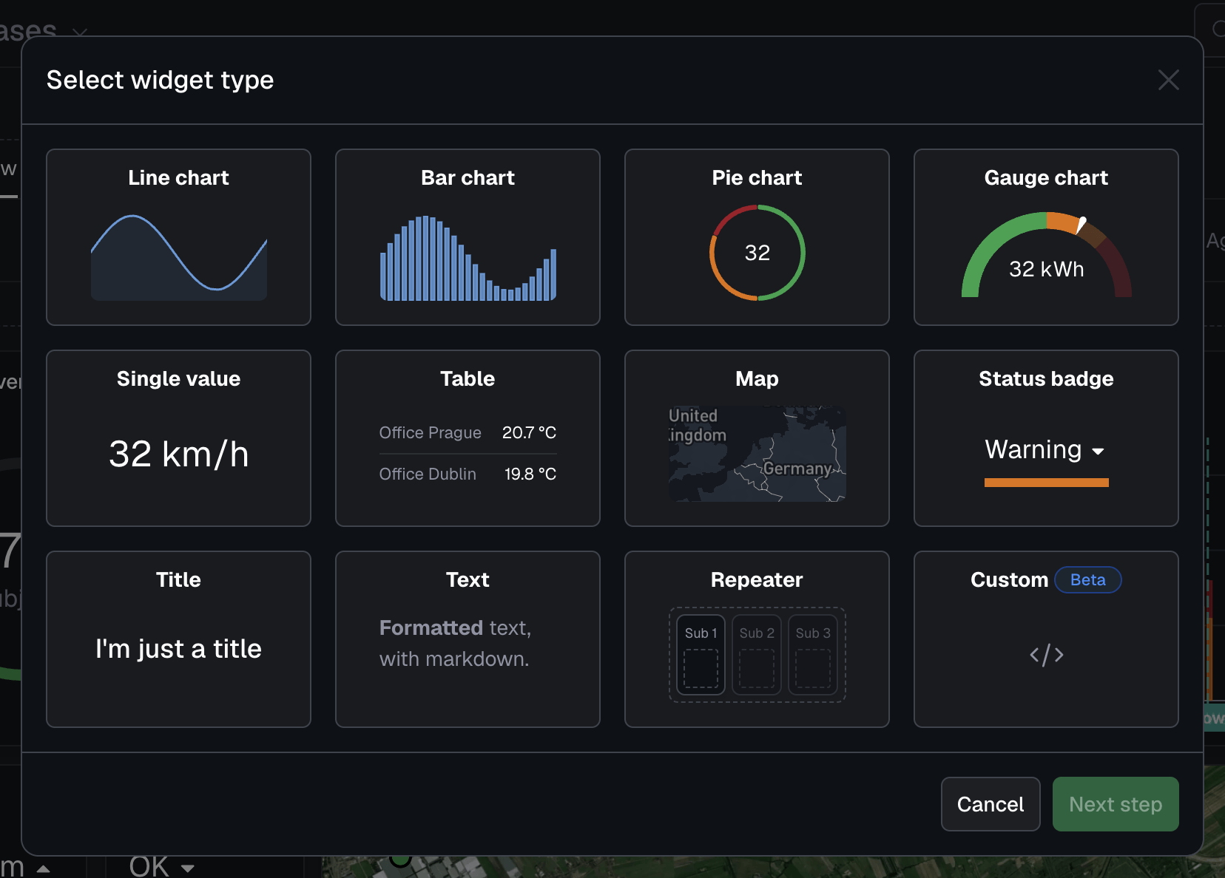Select the Status badge widget
The image size is (1225, 878).
point(1046,438)
